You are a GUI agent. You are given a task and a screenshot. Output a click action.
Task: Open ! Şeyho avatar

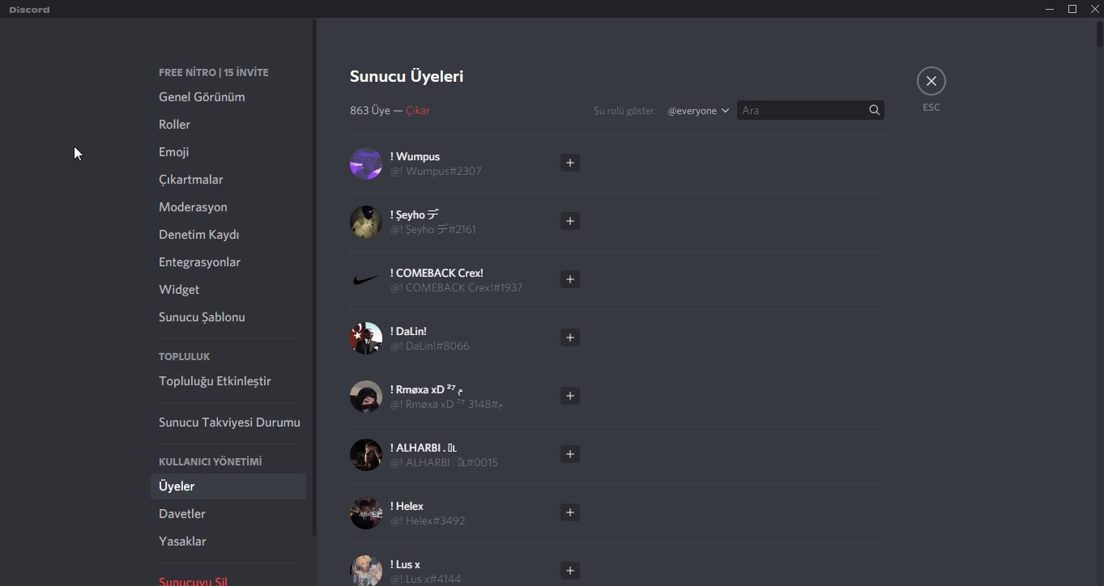366,222
